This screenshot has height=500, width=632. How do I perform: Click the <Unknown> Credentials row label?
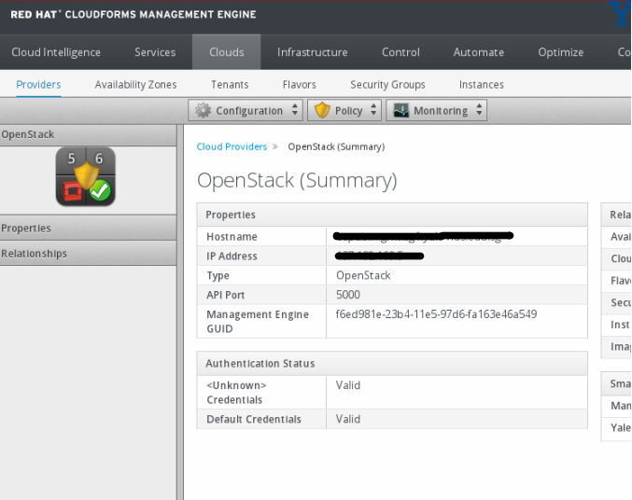pos(236,393)
